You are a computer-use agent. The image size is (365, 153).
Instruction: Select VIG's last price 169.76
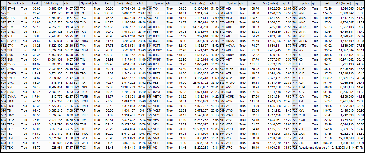[x=254, y=9]
